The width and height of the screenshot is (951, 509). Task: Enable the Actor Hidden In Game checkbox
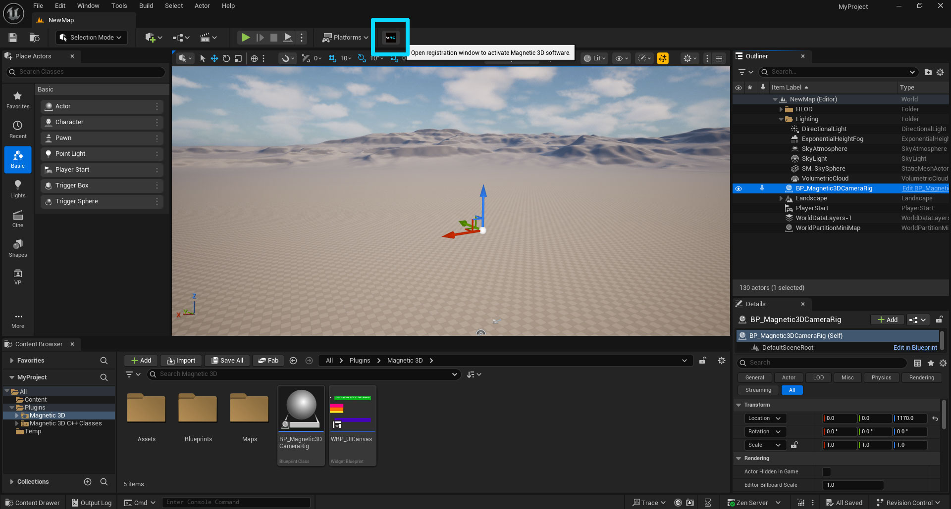coord(826,472)
